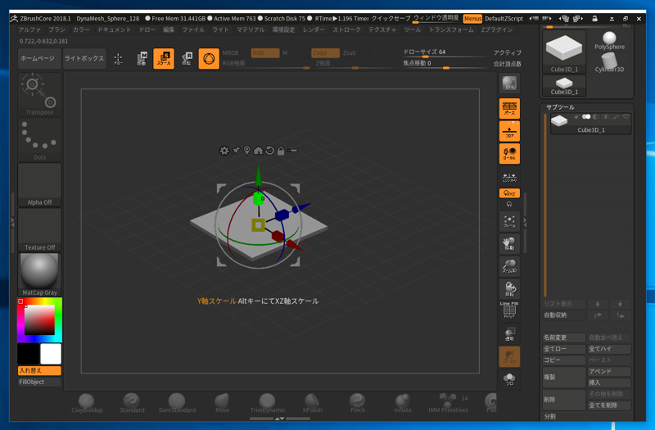Click the gizmo home reset icon
Screen dimensions: 655x430
(258, 151)
